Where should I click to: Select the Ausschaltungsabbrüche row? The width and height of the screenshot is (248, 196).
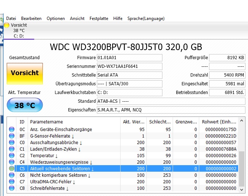pos(123,143)
